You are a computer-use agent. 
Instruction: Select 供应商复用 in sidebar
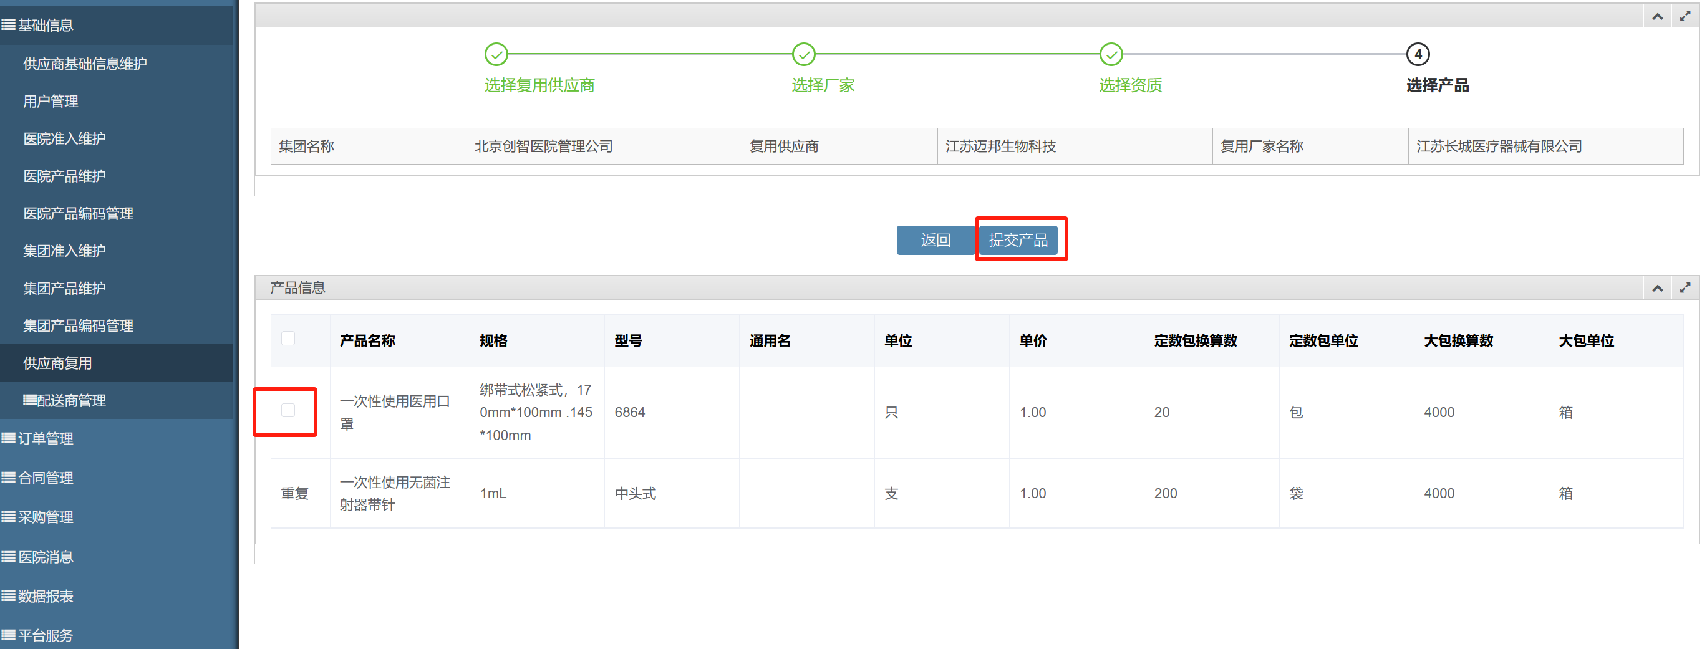click(116, 363)
